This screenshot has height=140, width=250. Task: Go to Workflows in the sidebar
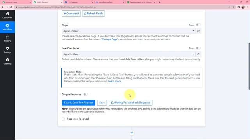click(x=7, y=27)
